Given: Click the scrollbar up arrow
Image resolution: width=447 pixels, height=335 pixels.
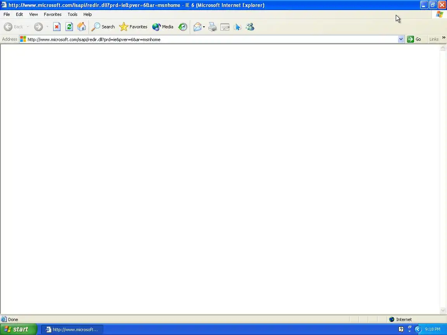Looking at the screenshot, I should (443, 48).
